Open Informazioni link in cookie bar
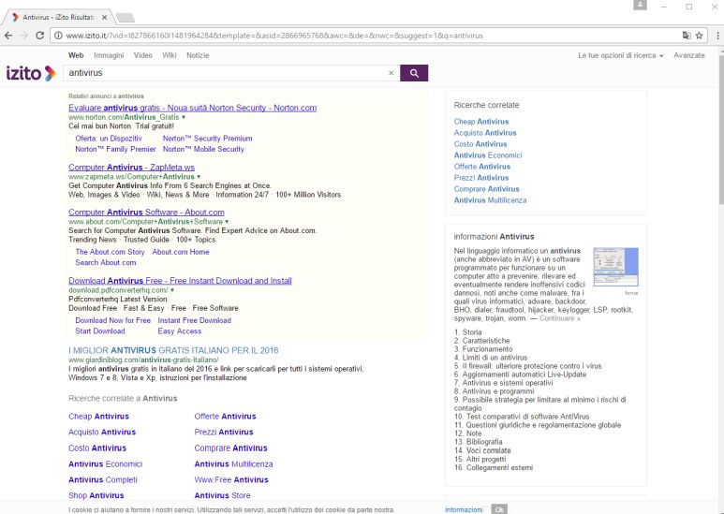The image size is (724, 514). 464,510
